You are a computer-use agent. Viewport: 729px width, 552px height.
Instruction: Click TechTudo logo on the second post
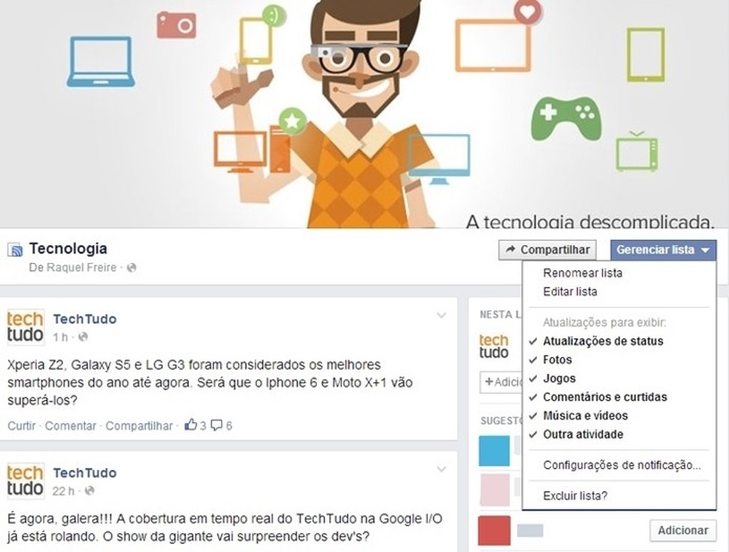(x=26, y=481)
